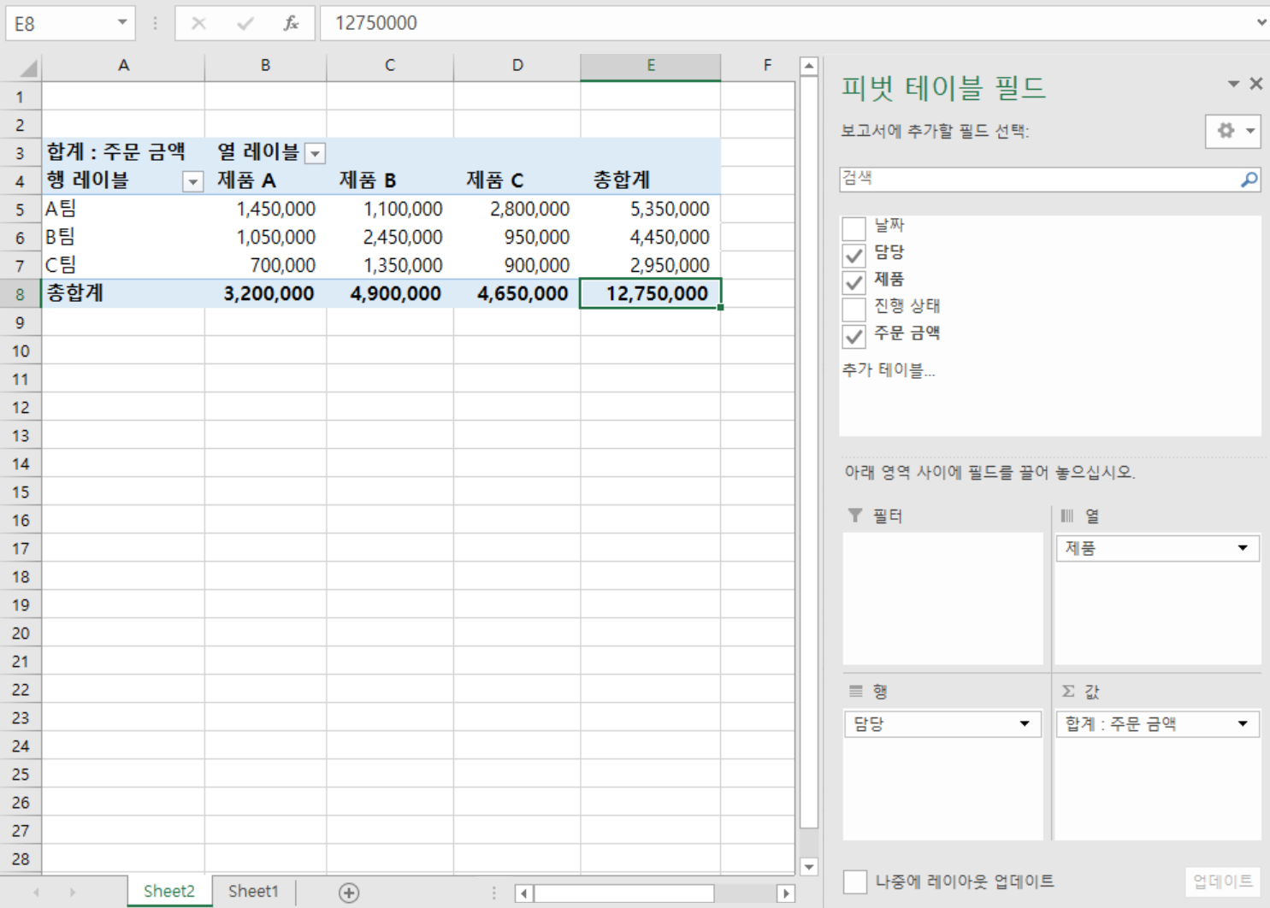Switch to the Sheet1 tab

click(x=253, y=891)
